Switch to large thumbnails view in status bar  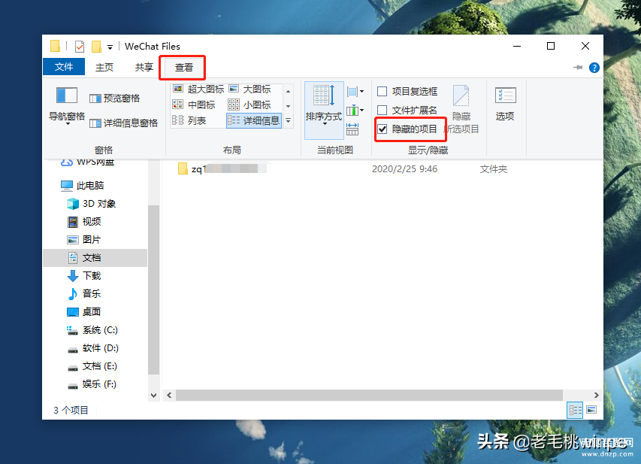[591, 410]
